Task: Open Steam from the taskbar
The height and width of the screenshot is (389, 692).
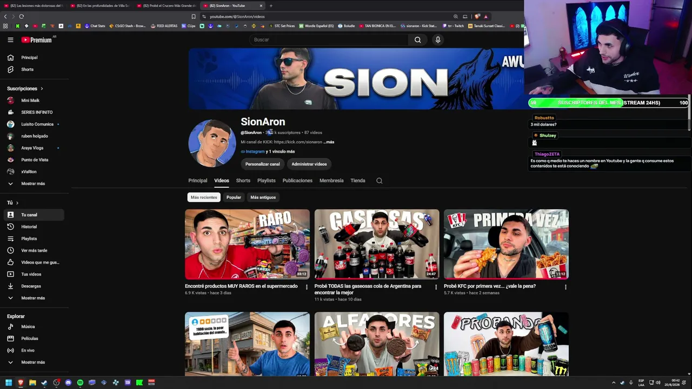Action: (44, 383)
